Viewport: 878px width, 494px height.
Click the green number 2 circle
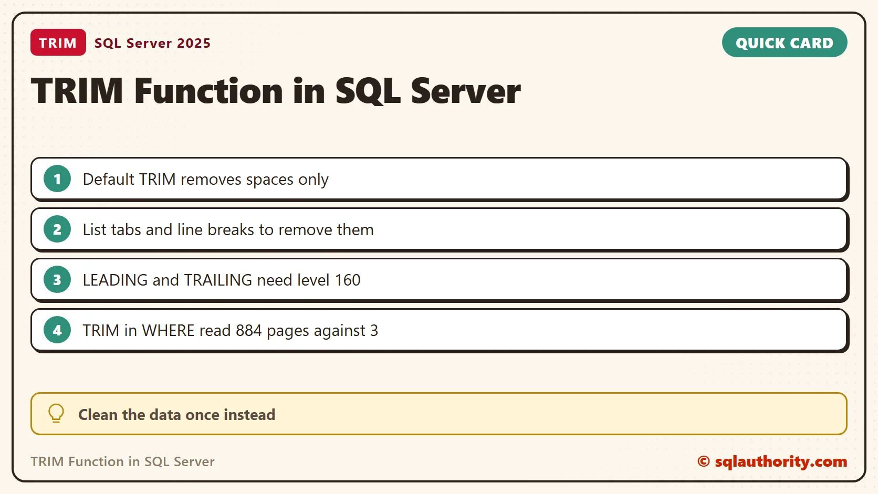57,229
